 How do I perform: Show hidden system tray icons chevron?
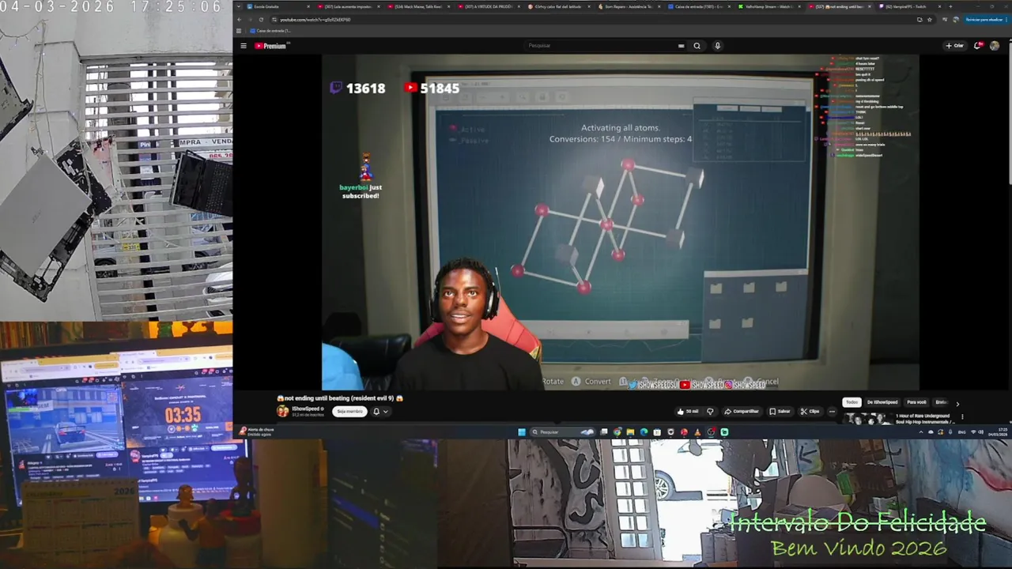[x=921, y=432]
